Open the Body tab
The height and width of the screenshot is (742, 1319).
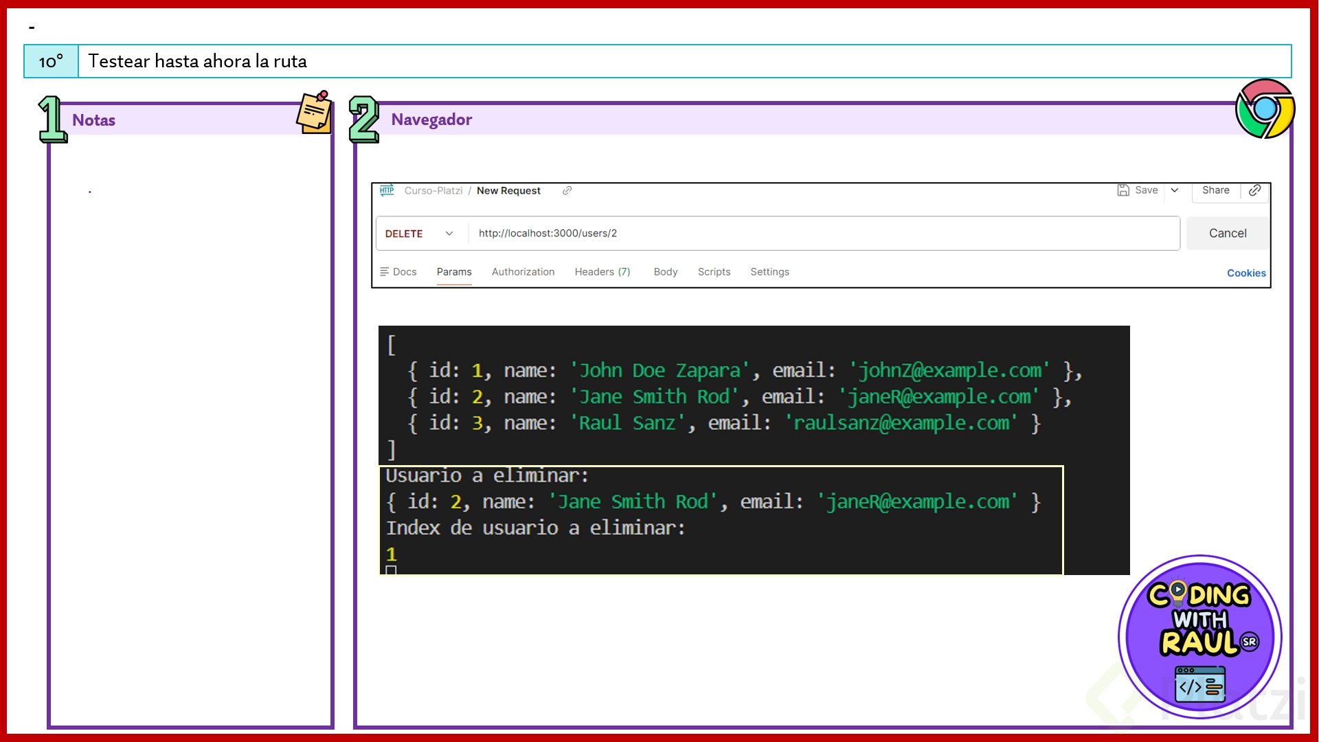[665, 272]
